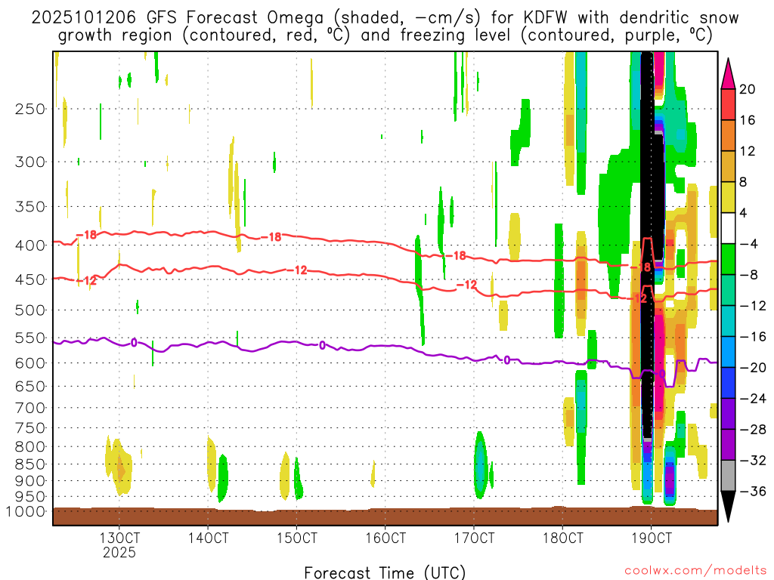Click the 14OCT time axis label
The height and width of the screenshot is (580, 774).
pyautogui.click(x=208, y=538)
